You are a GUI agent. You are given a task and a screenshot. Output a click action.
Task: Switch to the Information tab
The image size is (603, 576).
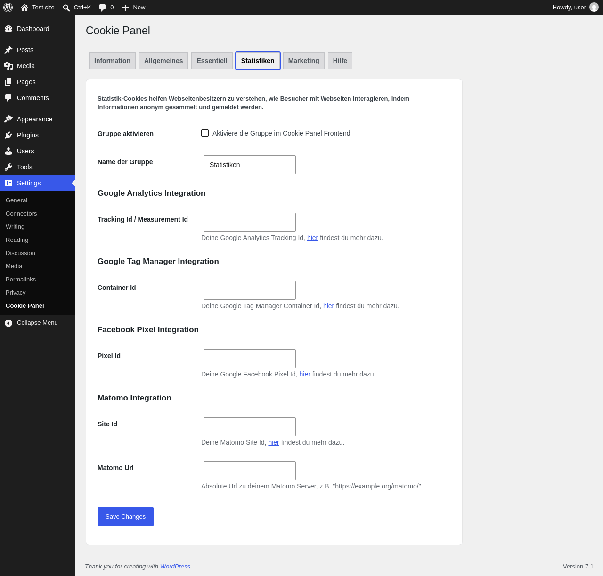pos(112,61)
